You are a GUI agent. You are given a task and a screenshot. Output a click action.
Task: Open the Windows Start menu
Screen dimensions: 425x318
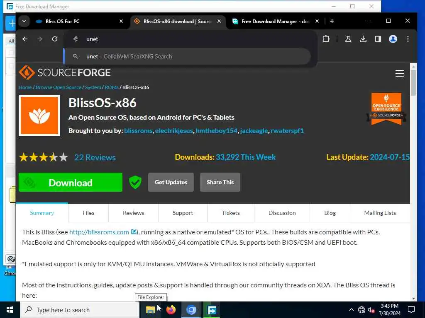click(10, 310)
